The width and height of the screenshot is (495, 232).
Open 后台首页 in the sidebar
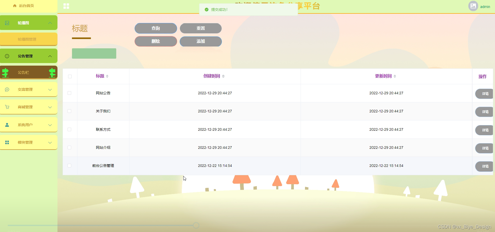29,6
